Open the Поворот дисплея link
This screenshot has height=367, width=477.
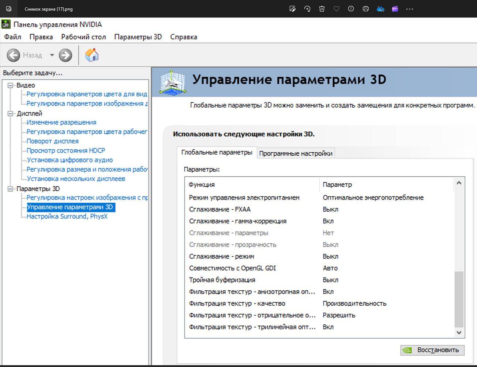[53, 141]
